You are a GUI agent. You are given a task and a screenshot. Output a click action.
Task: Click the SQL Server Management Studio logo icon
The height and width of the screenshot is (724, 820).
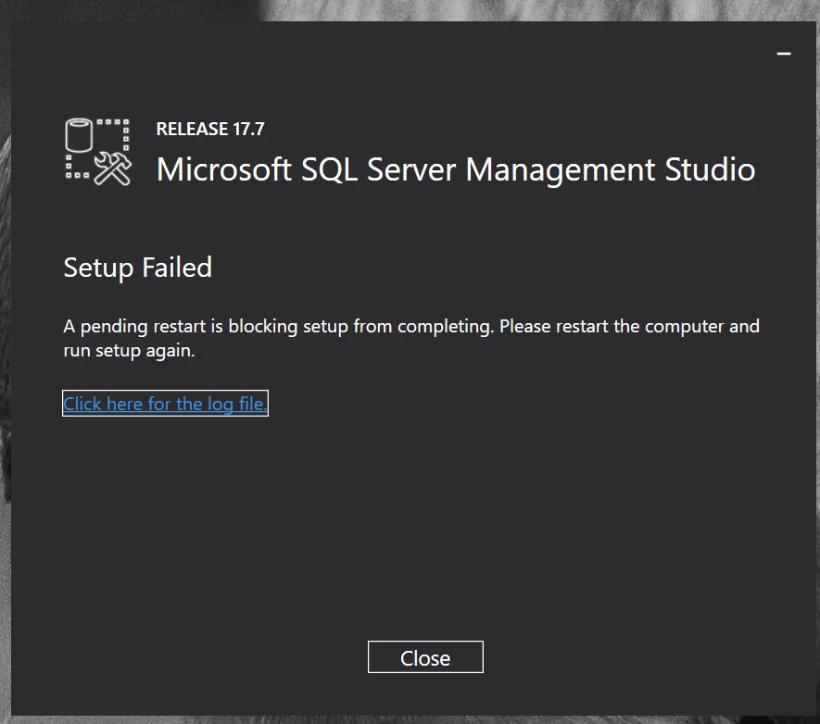pyautogui.click(x=98, y=152)
